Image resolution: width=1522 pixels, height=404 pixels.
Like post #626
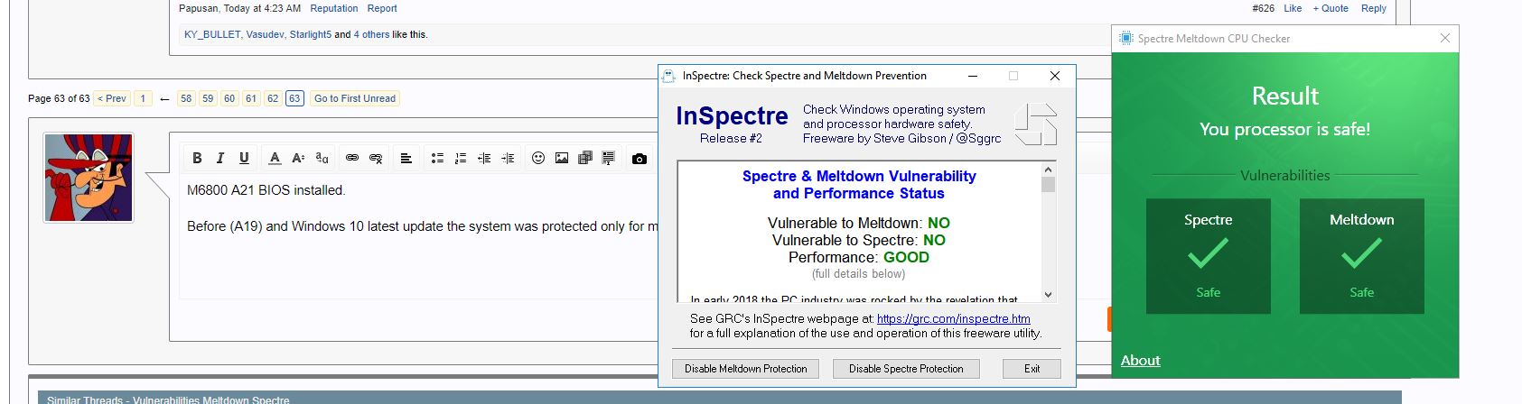(1293, 8)
